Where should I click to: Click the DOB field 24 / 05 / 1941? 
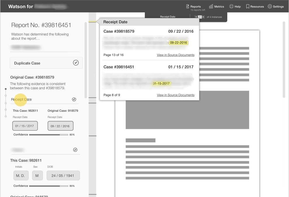tap(63, 176)
